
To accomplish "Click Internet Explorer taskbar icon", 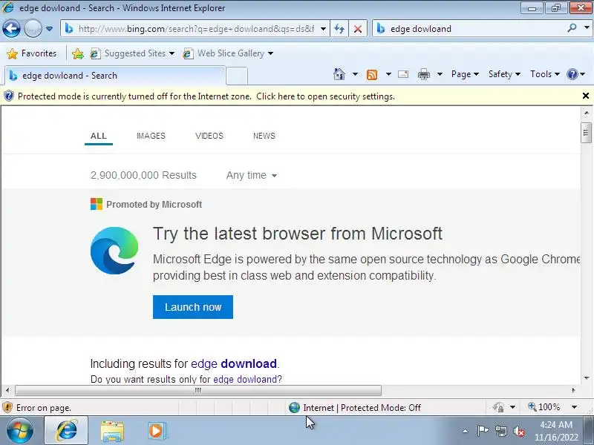I will coord(66,431).
